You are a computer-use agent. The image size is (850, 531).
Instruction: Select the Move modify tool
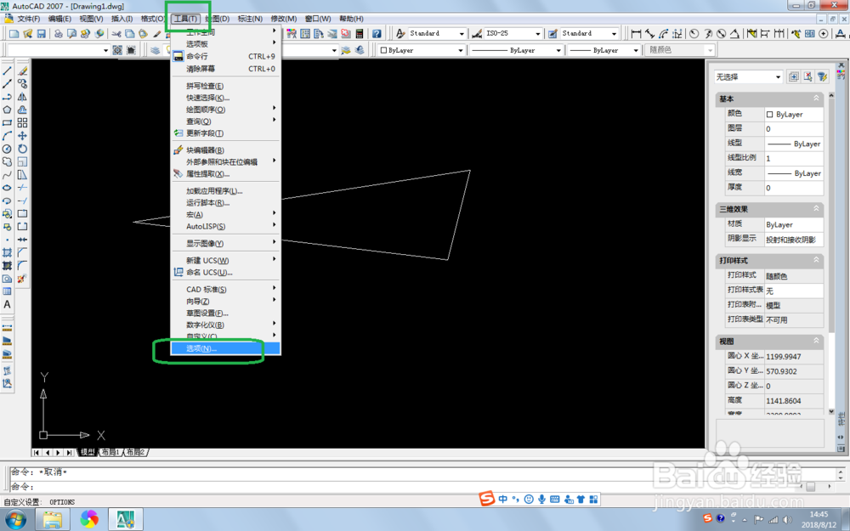coord(22,136)
